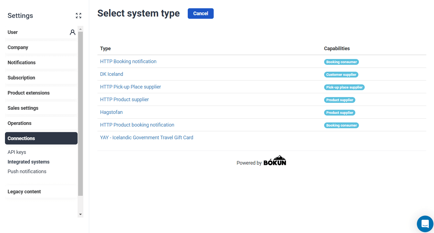Click the Powered by text
The height and width of the screenshot is (233, 434).
coord(249,163)
